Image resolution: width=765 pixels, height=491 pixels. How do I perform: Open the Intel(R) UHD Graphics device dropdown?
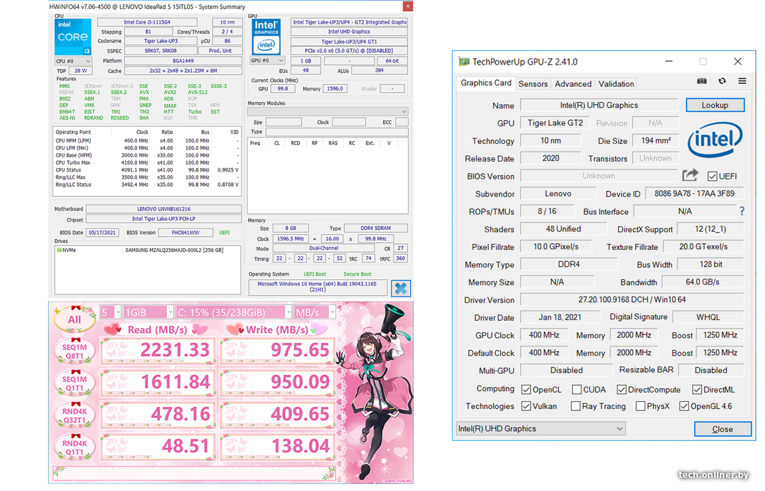pyautogui.click(x=540, y=428)
